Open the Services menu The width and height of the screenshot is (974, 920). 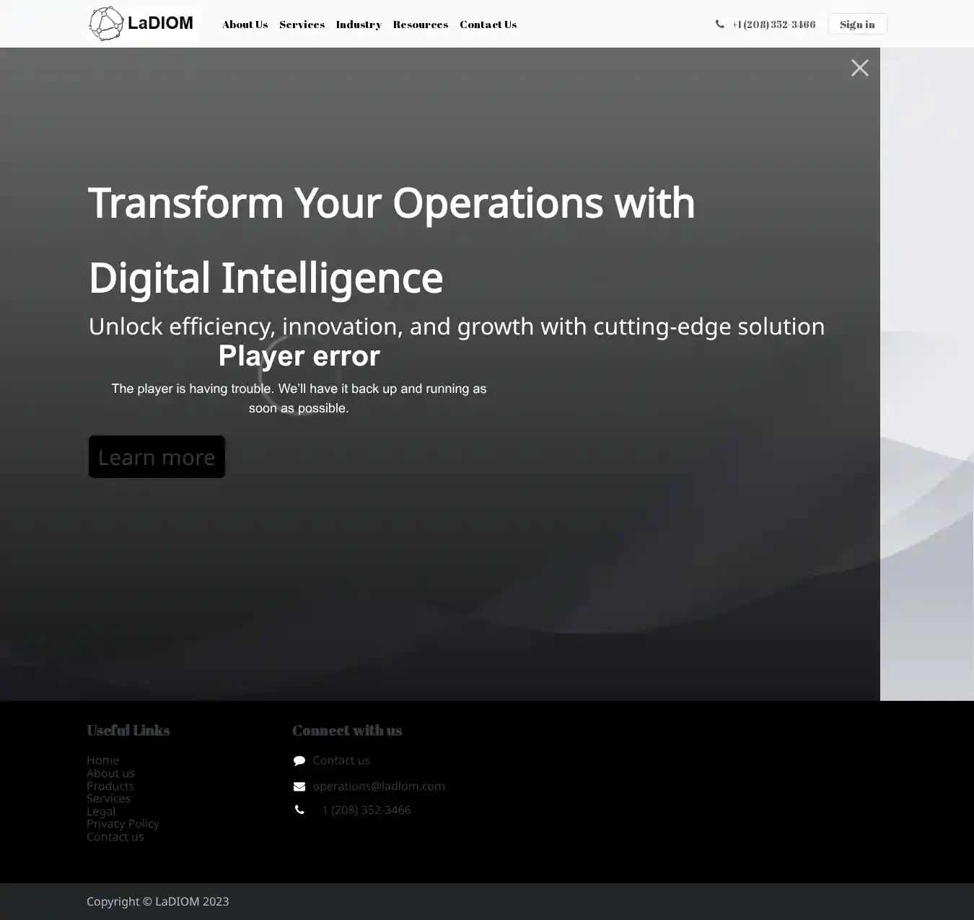302,25
